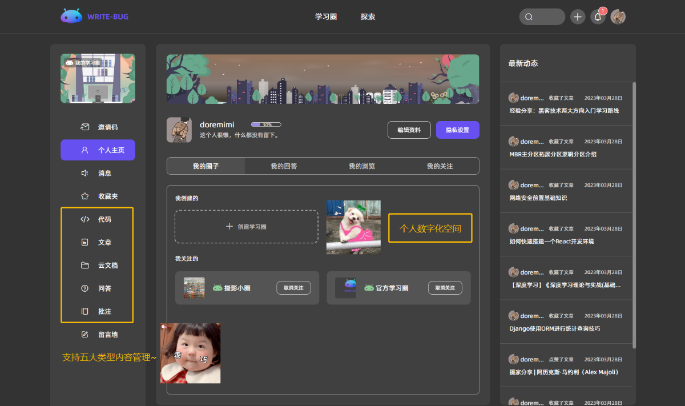Screen dimensions: 685x406
Task: Click avatar beside Django feed entry
Action: point(513,316)
